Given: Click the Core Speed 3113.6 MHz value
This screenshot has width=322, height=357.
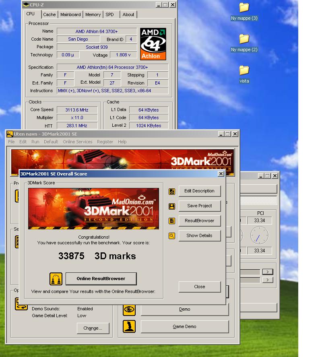Looking at the screenshot, I should pos(77,110).
